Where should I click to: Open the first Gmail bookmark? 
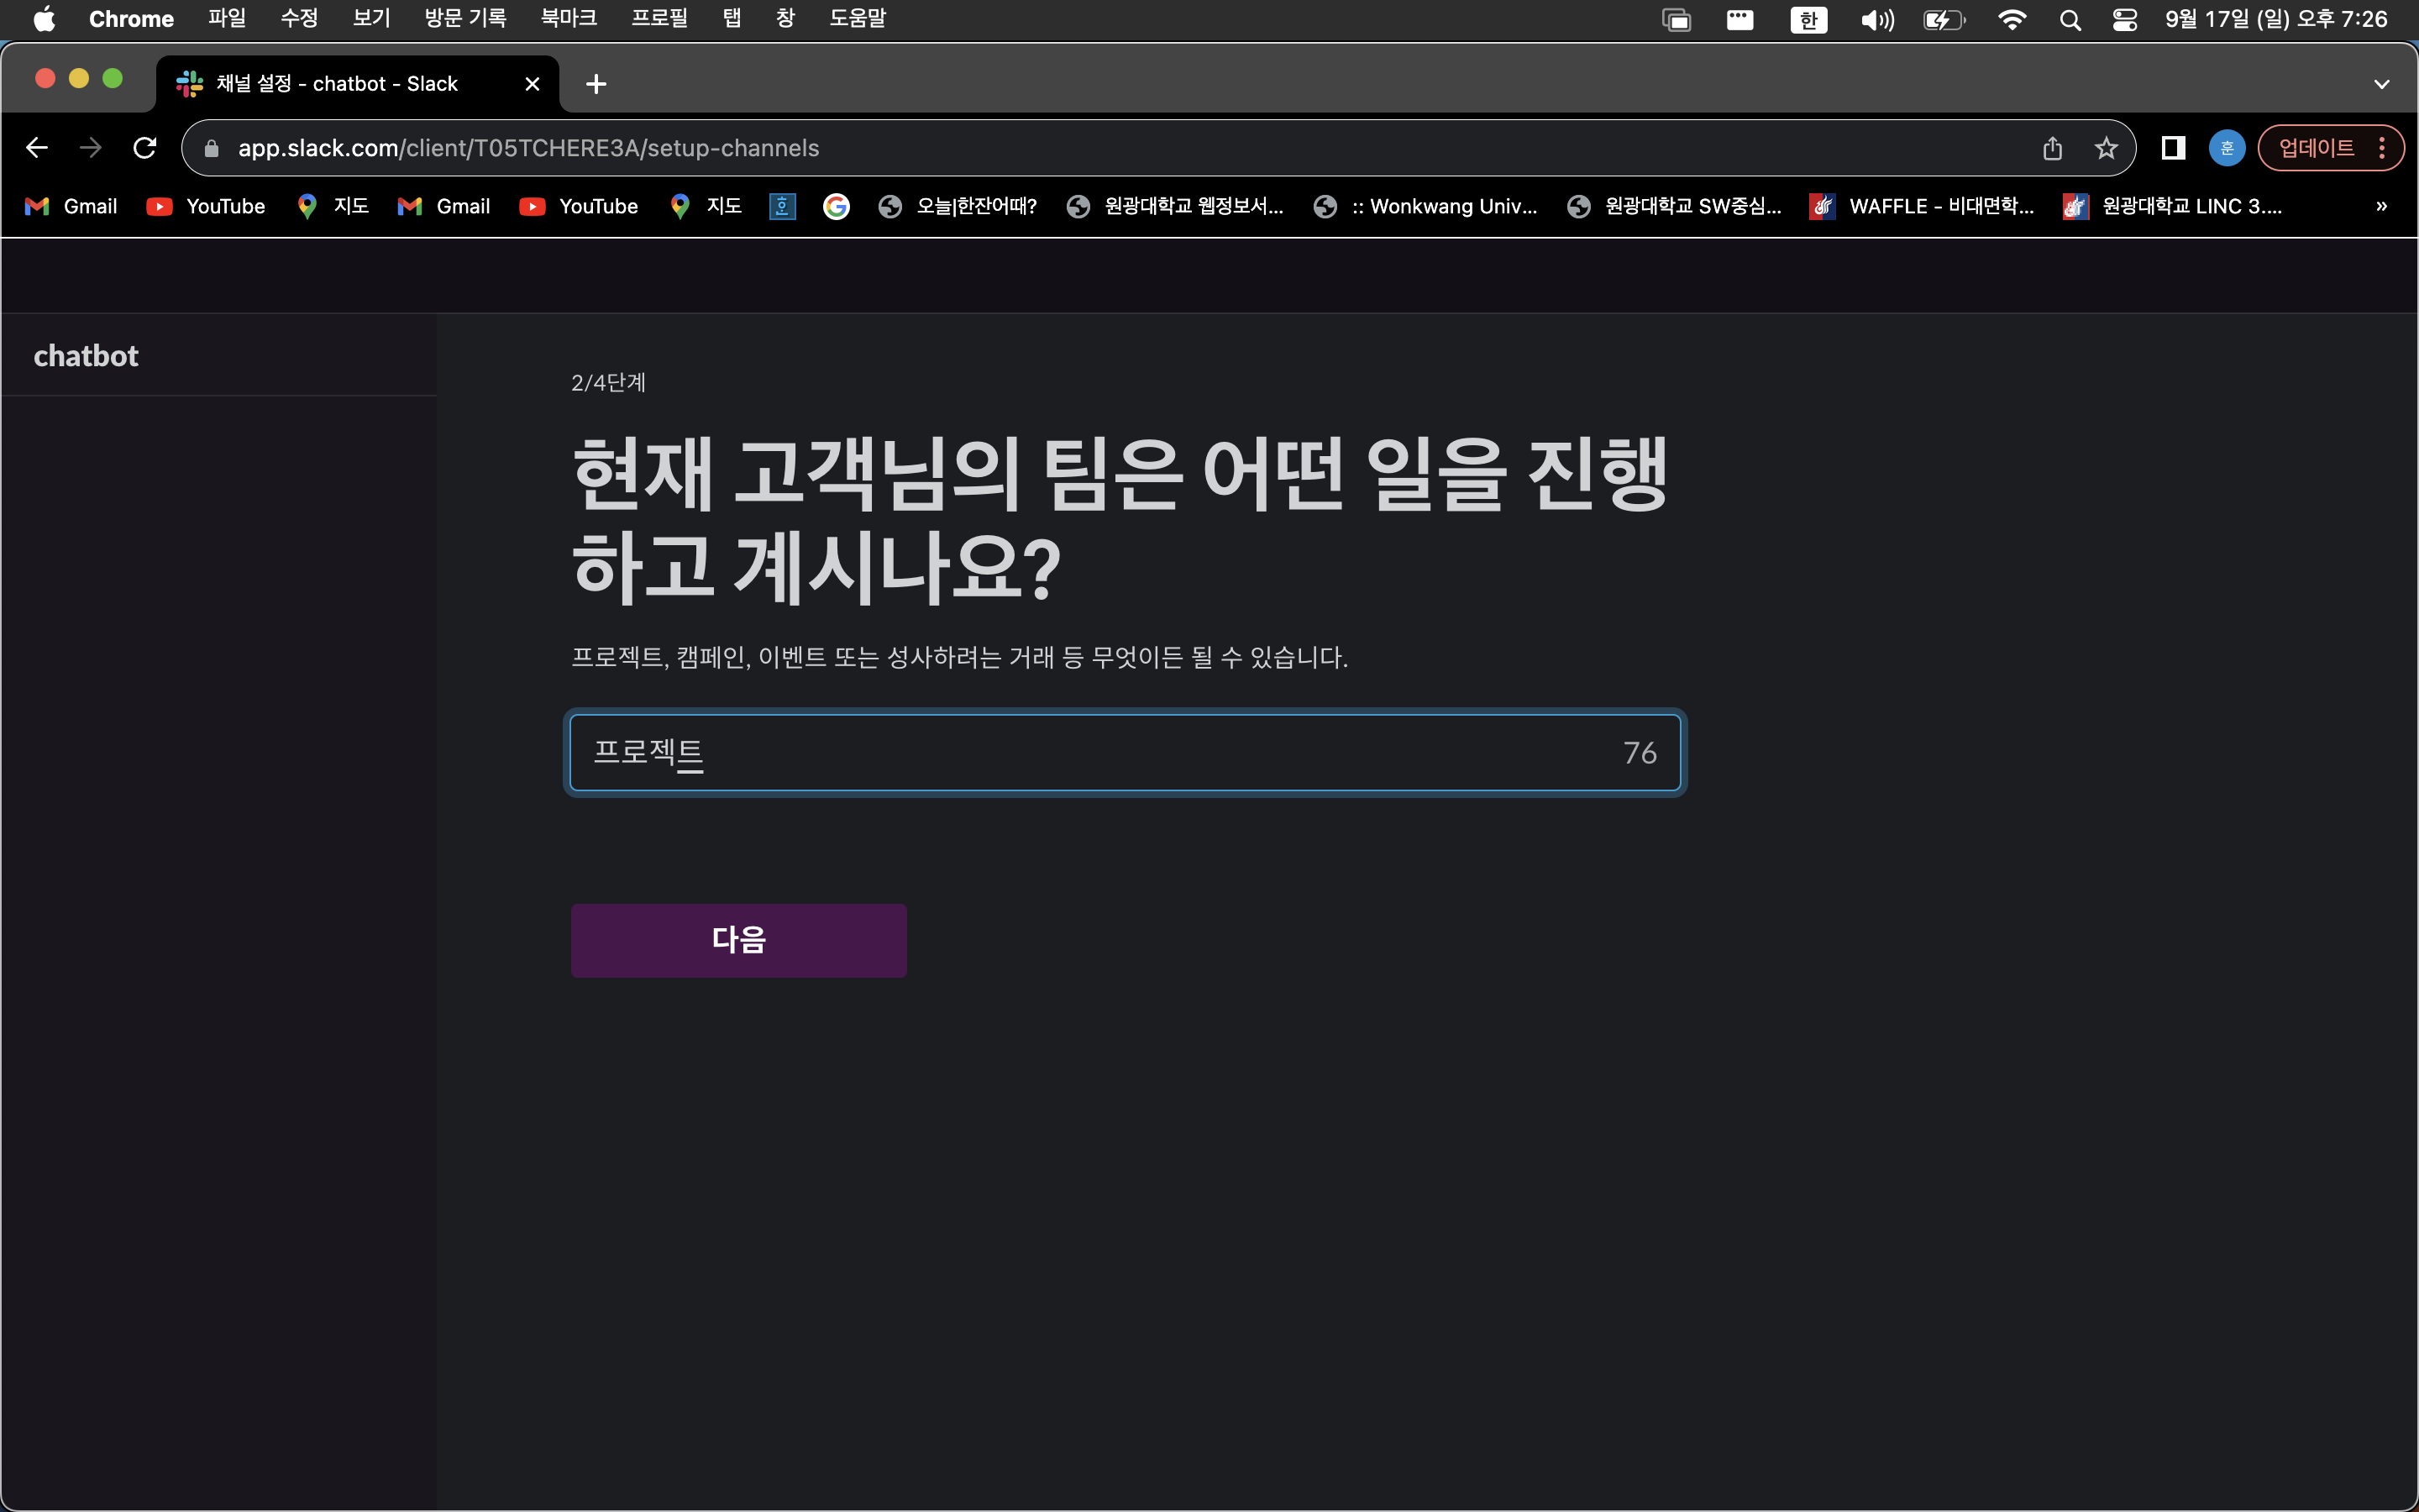(71, 206)
